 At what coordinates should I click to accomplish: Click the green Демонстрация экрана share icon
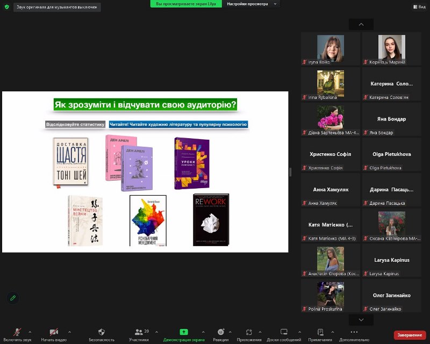tap(184, 332)
